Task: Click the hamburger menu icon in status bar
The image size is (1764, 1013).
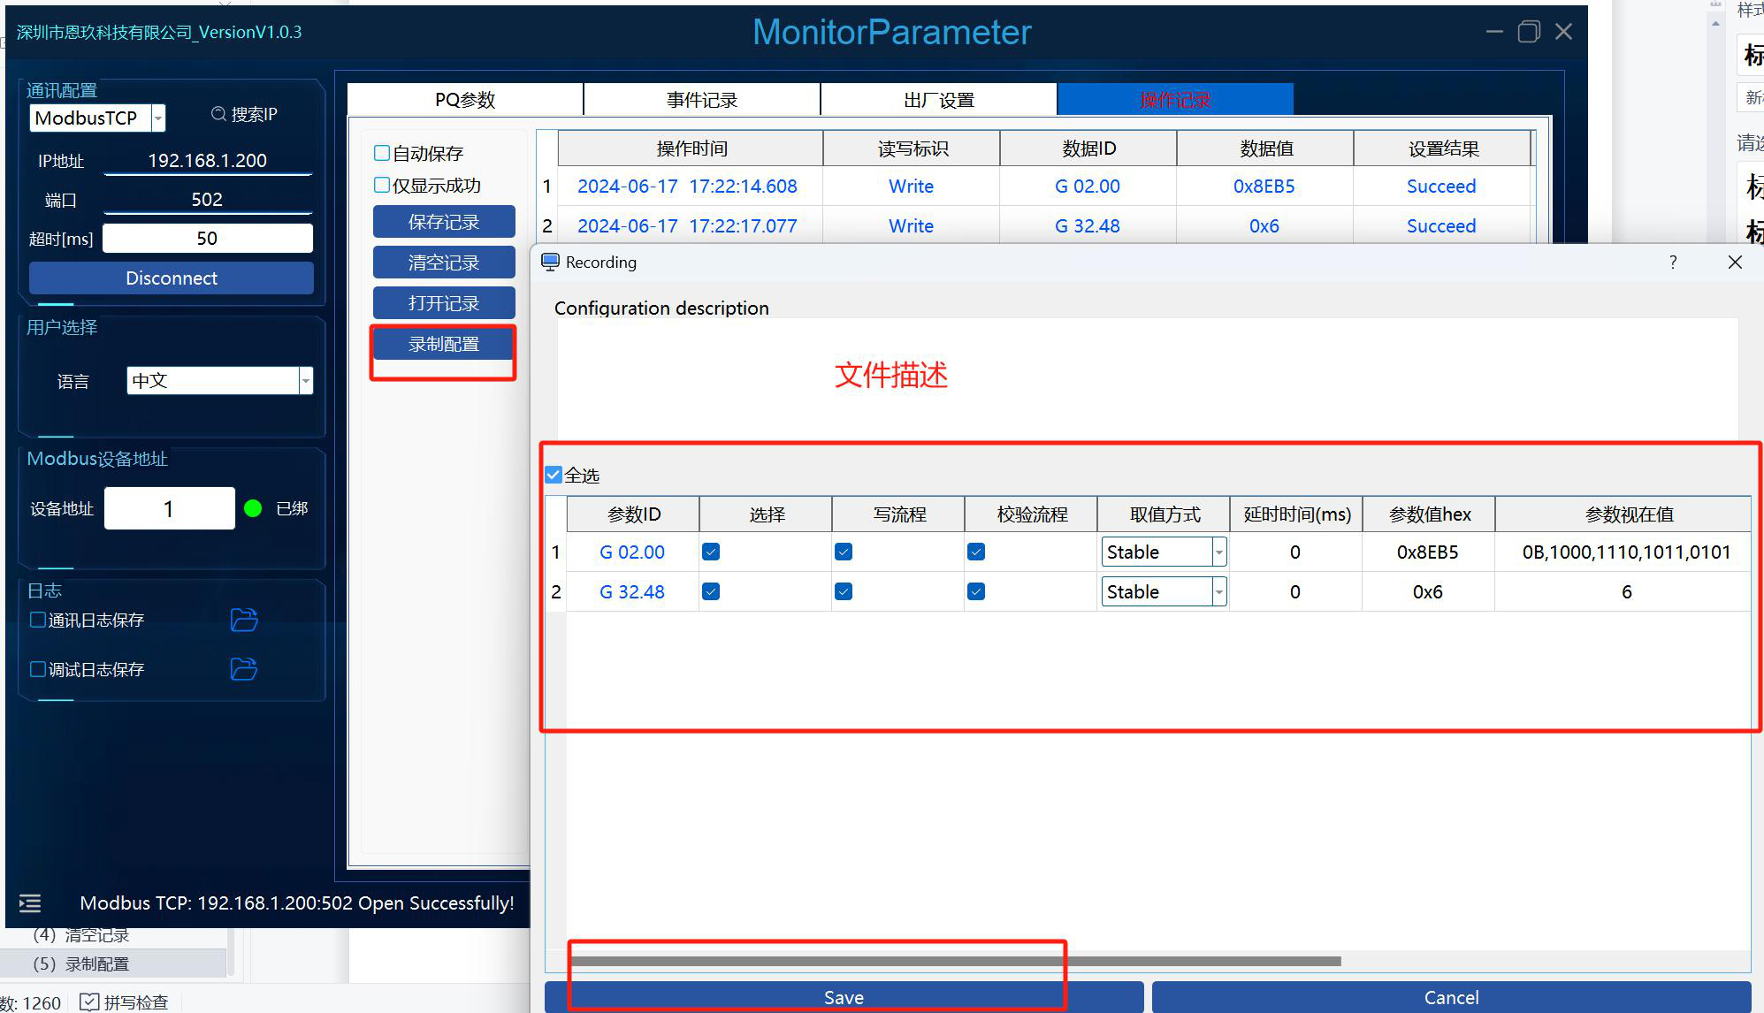Action: point(30,903)
